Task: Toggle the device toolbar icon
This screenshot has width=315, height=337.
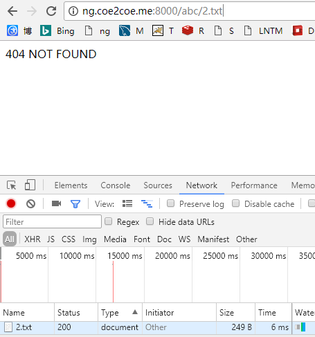Action: click(30, 185)
